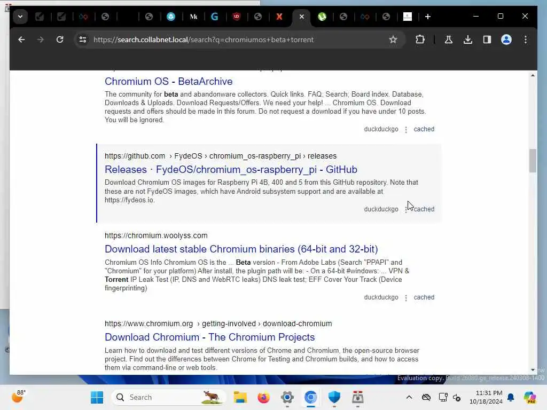Click the cloud sync-off tray icon
The width and height of the screenshot is (547, 410).
tap(426, 397)
